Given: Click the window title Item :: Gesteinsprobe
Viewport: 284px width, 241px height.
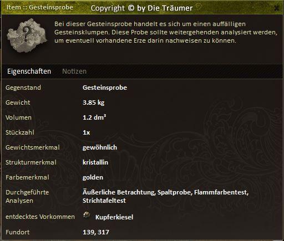Looking at the screenshot, I should [x=40, y=7].
